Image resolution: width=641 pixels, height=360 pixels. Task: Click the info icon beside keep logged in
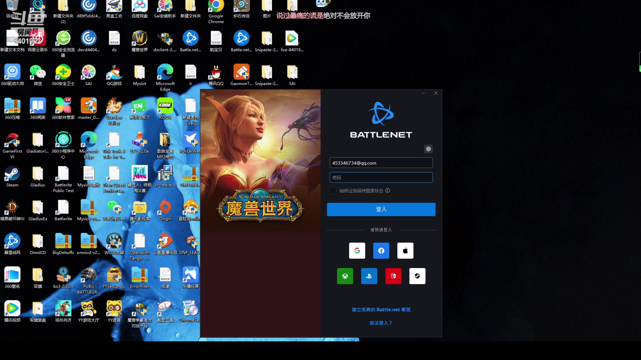[388, 191]
